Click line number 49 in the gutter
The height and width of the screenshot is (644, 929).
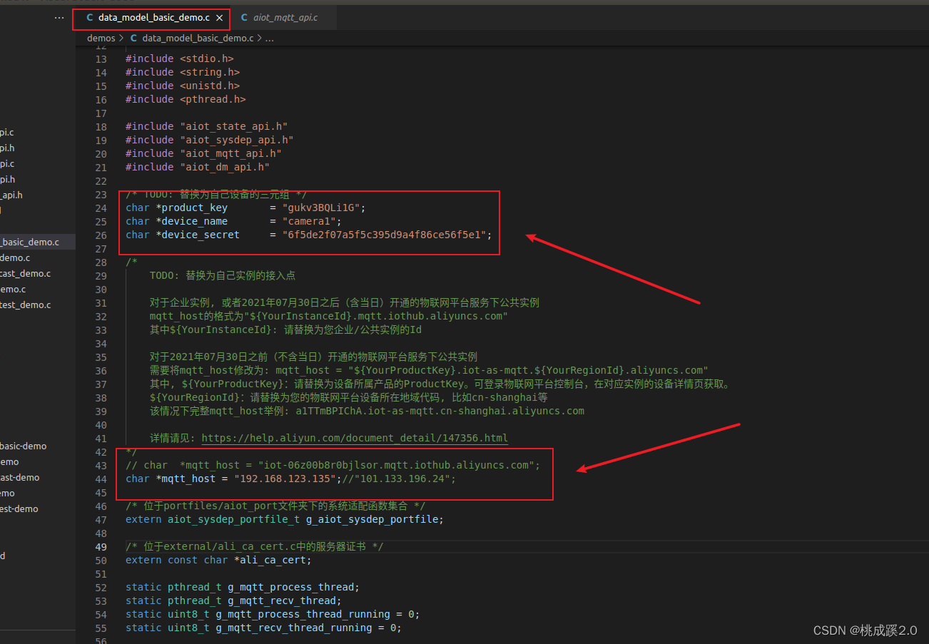101,546
